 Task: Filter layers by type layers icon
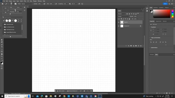click(132, 14)
